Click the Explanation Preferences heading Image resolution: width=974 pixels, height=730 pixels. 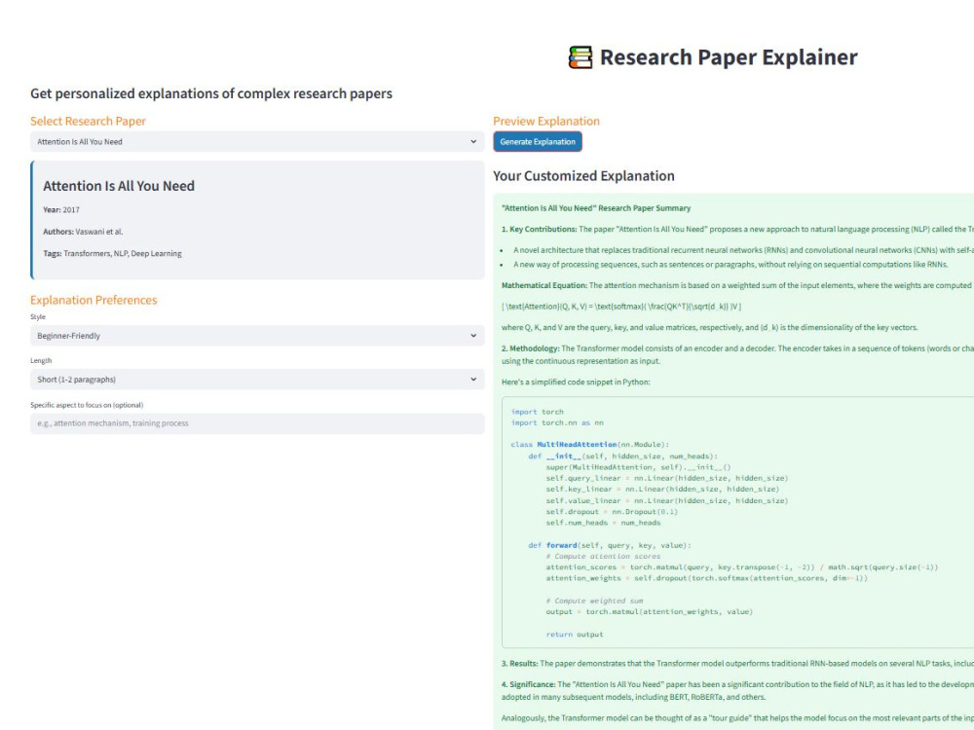[x=94, y=300]
